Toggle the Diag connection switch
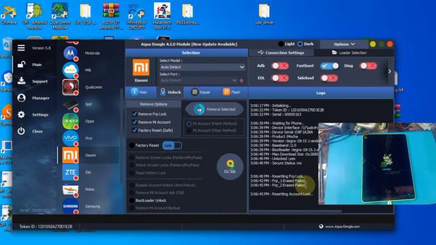 pos(368,66)
